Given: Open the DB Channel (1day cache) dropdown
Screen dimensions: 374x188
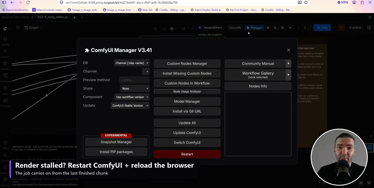Looking at the screenshot, I should click(x=132, y=63).
